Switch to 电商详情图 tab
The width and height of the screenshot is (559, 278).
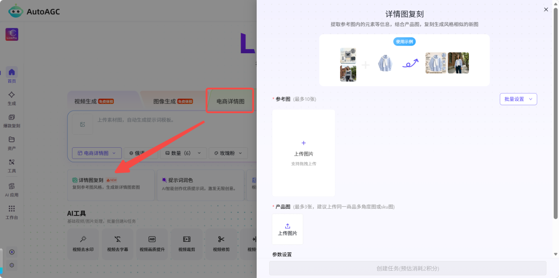click(x=231, y=101)
